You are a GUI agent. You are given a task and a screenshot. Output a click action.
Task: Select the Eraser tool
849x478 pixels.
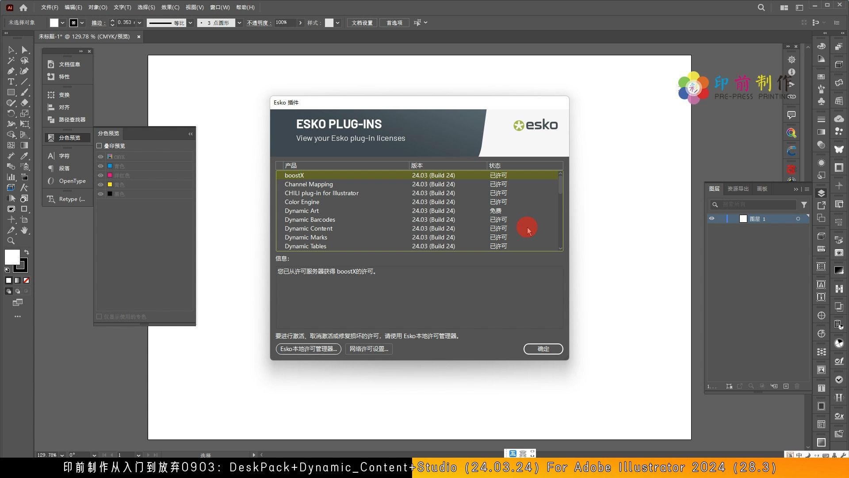pyautogui.click(x=25, y=103)
